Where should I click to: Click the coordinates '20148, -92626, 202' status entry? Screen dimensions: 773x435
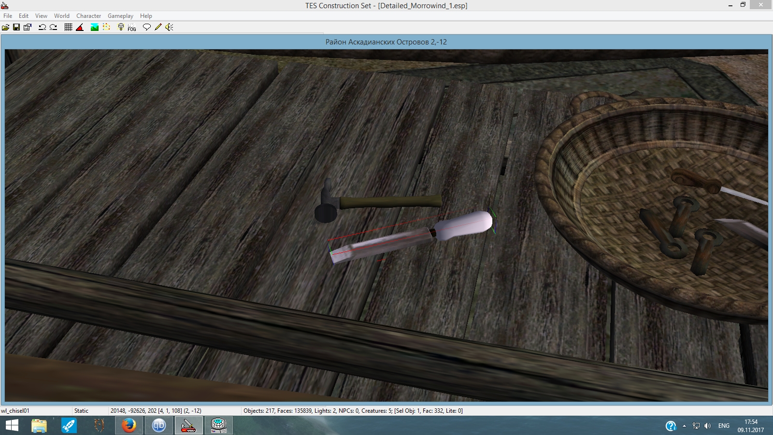click(133, 411)
